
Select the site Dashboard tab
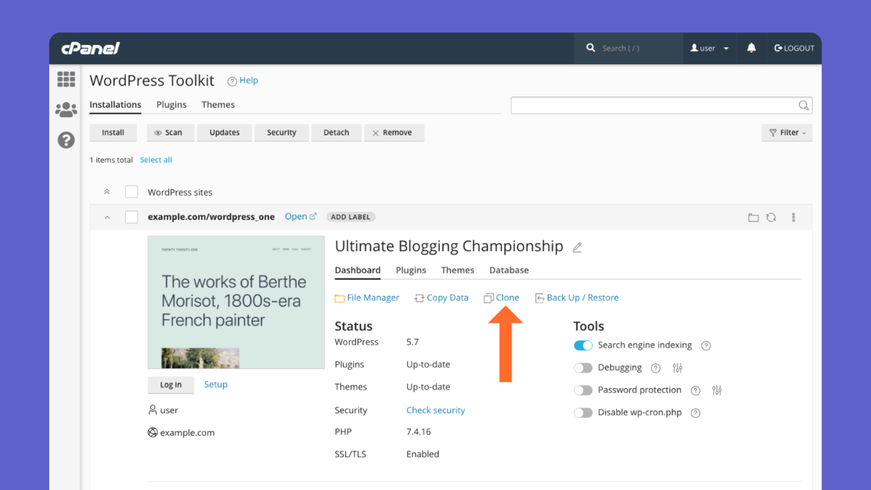coord(358,270)
